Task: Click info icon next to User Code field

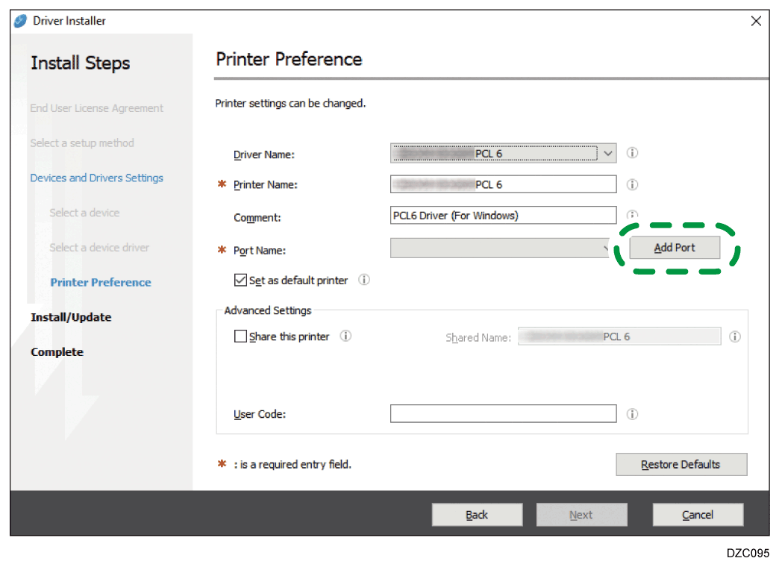Action: pyautogui.click(x=632, y=414)
